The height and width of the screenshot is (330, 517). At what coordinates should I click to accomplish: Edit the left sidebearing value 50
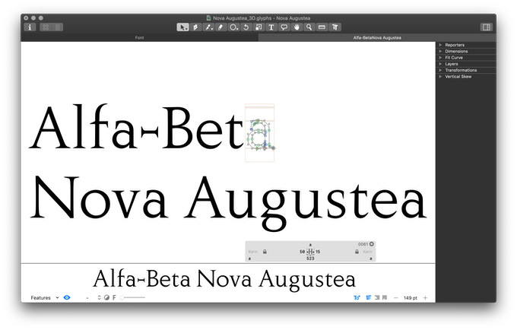coord(302,252)
